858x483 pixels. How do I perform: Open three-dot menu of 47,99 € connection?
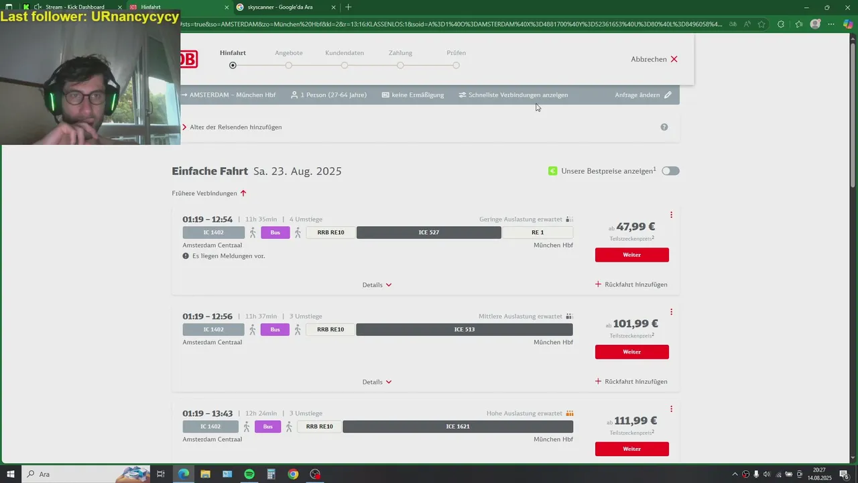tap(671, 215)
